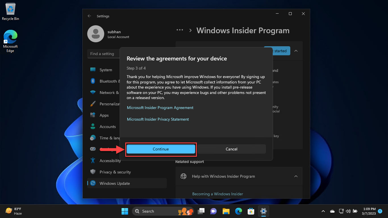Open the clock showing 1:09 PM
The width and height of the screenshot is (388, 218).
(x=369, y=211)
